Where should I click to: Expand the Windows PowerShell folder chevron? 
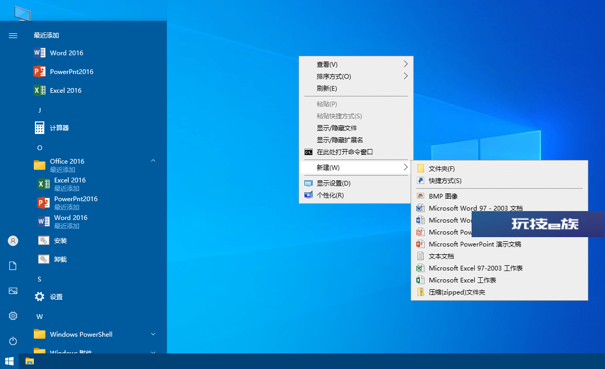click(153, 334)
